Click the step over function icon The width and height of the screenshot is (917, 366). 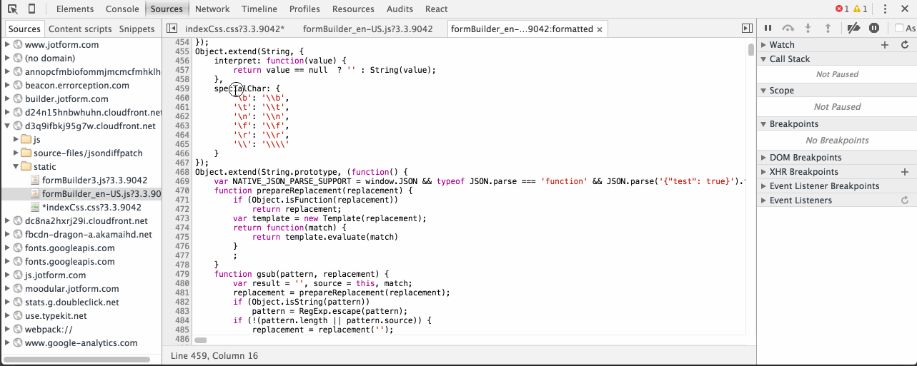(788, 29)
